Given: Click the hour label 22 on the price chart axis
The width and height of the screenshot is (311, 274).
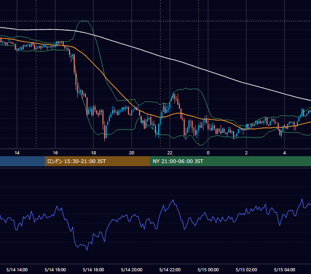Looking at the screenshot, I should [x=170, y=153].
